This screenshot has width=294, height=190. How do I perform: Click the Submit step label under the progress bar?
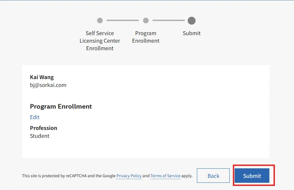tap(192, 33)
